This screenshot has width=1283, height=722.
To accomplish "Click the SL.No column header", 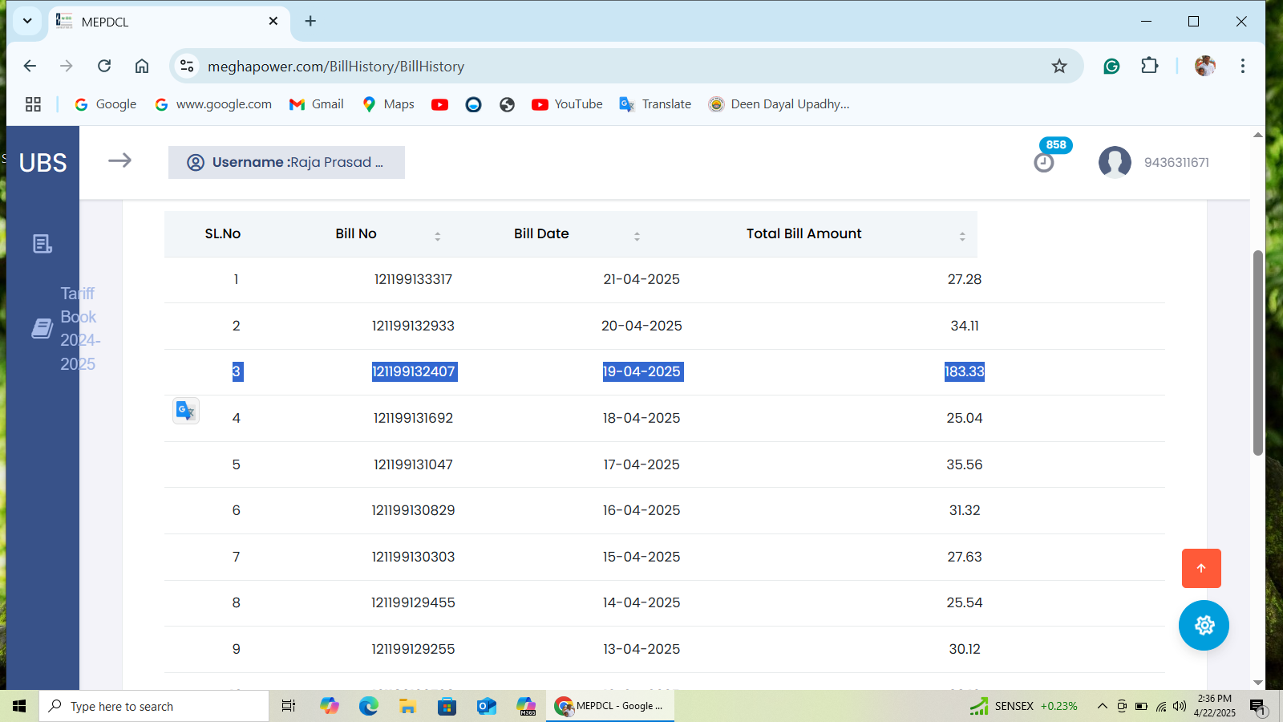I will point(223,234).
